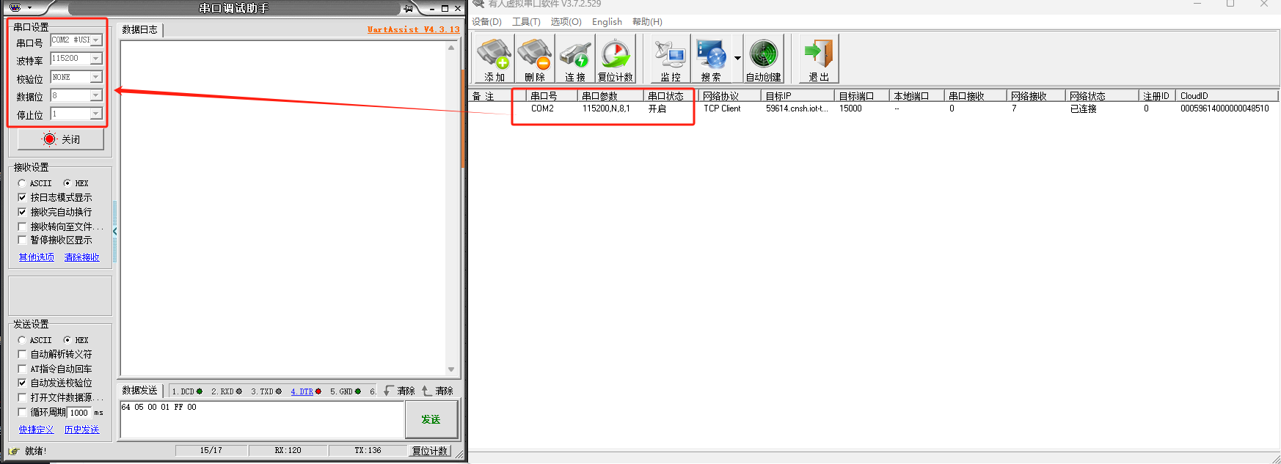Image resolution: width=1281 pixels, height=464 pixels.
Task: Open the 选项(O) menu
Action: (566, 22)
